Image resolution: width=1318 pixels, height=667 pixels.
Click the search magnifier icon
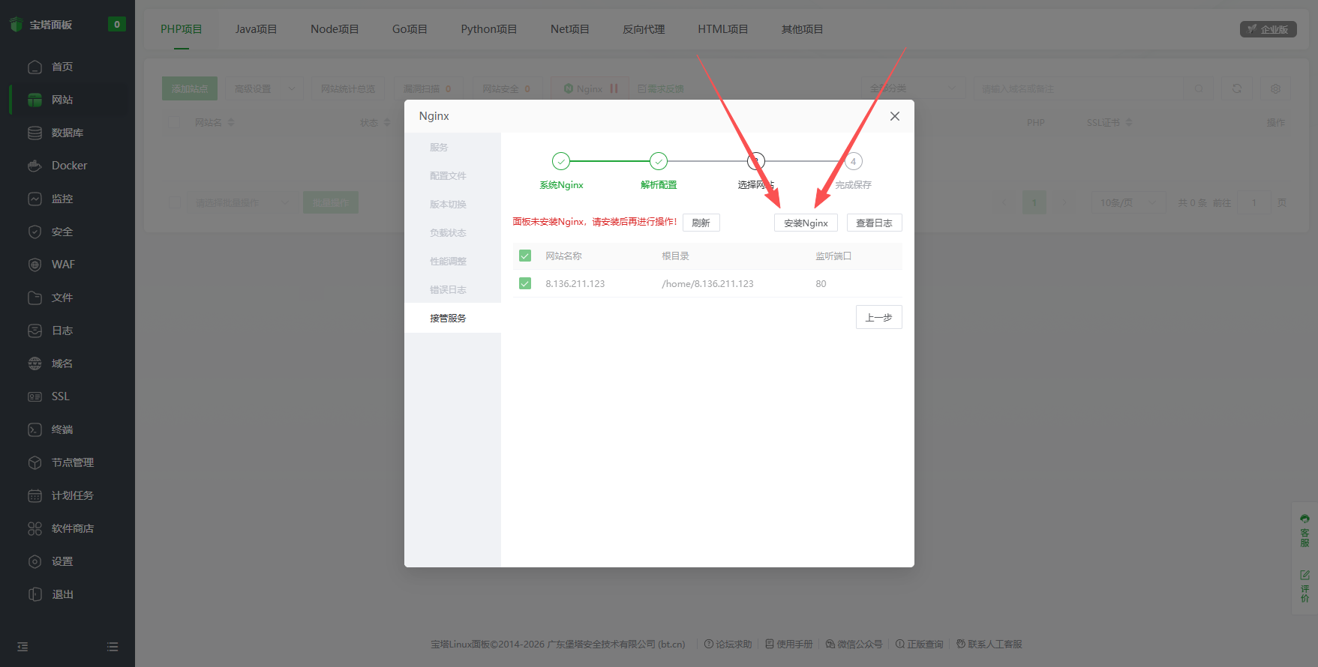tap(1199, 88)
